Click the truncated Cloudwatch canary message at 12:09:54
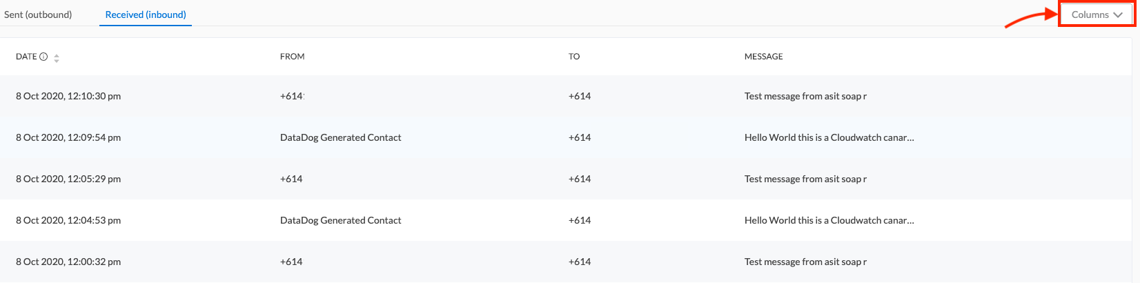This screenshot has width=1140, height=283. pos(829,137)
